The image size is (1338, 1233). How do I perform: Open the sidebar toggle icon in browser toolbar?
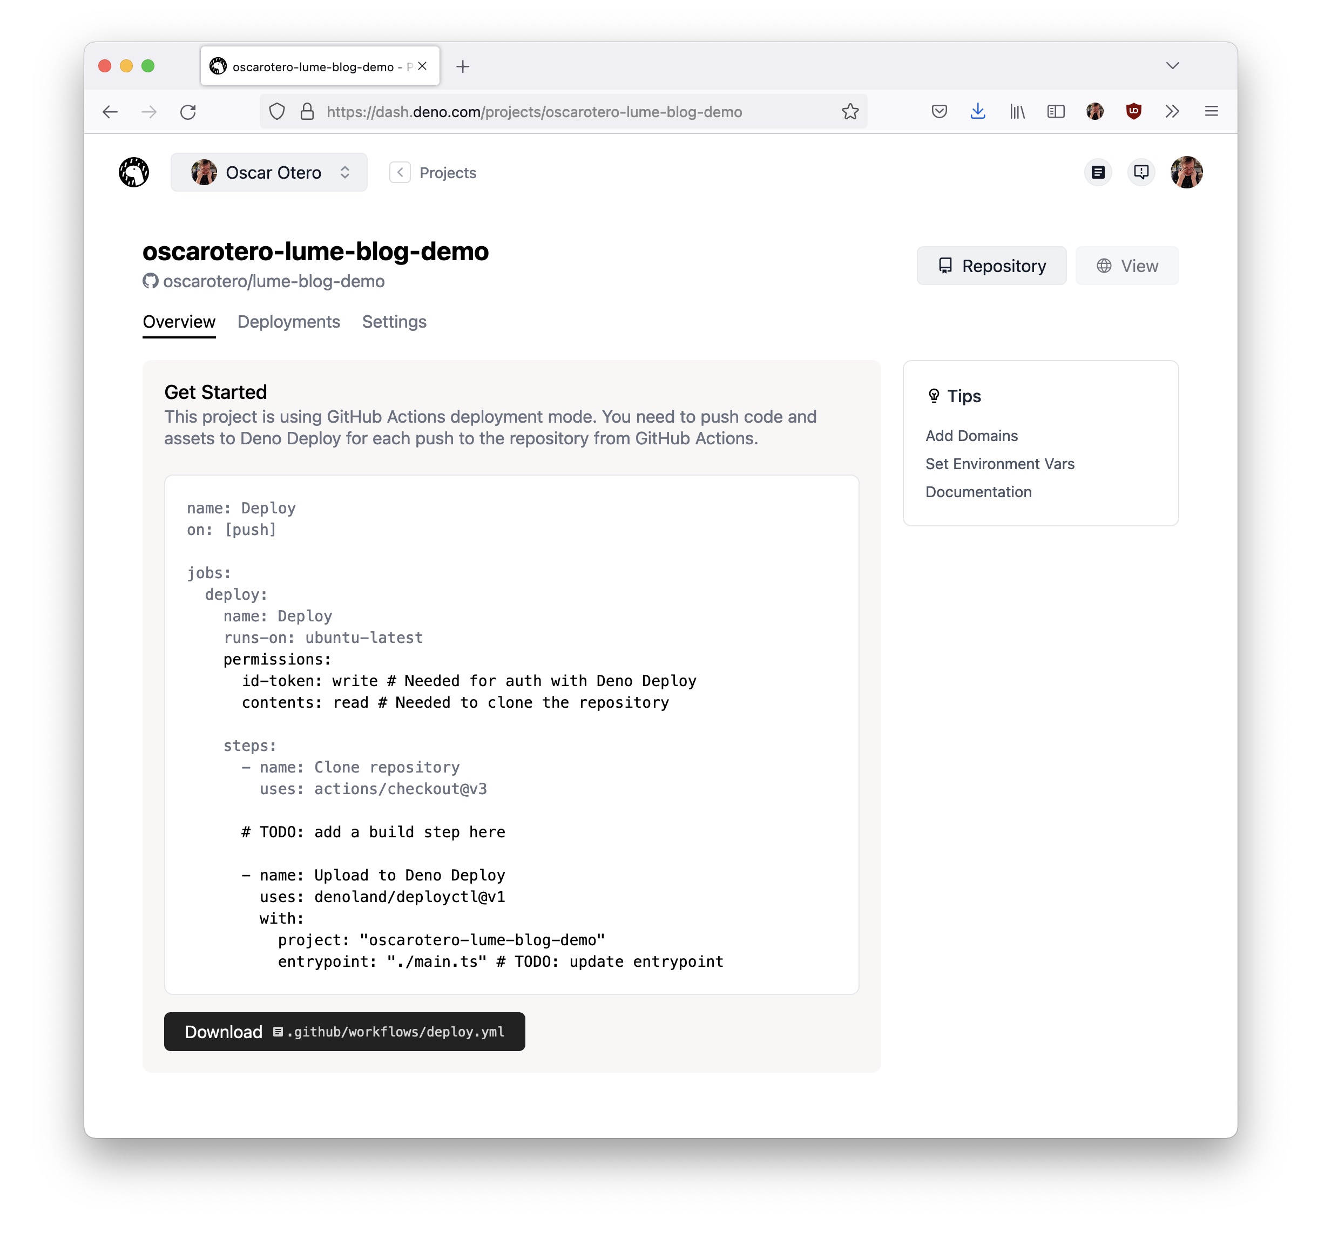[1055, 111]
